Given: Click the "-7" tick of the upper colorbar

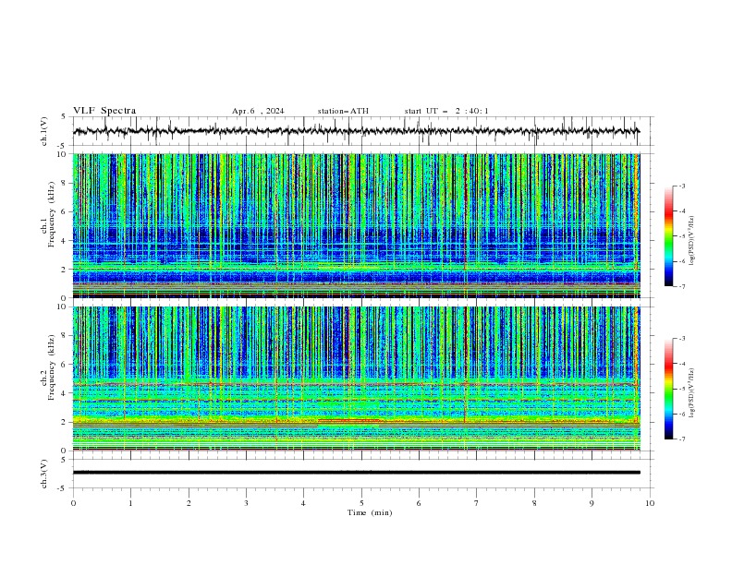Looking at the screenshot, I should point(681,286).
